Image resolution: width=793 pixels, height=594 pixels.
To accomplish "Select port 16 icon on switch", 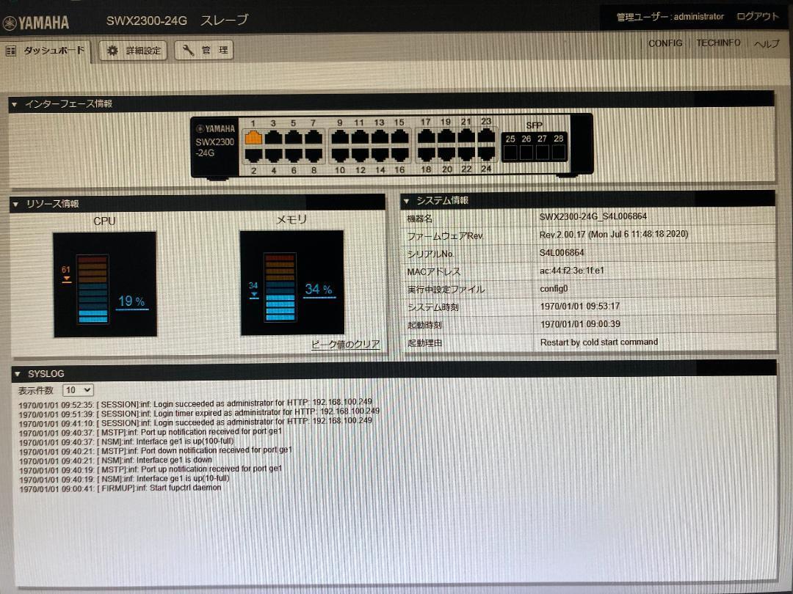I will [x=399, y=154].
